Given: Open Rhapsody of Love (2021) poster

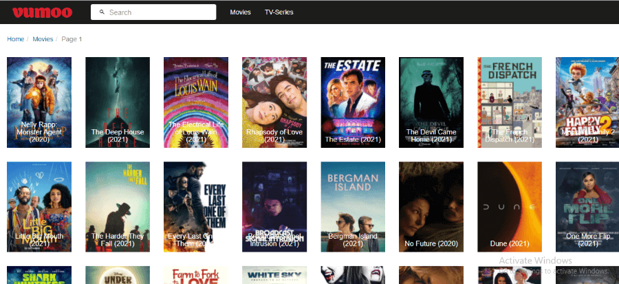Looking at the screenshot, I should click(274, 102).
